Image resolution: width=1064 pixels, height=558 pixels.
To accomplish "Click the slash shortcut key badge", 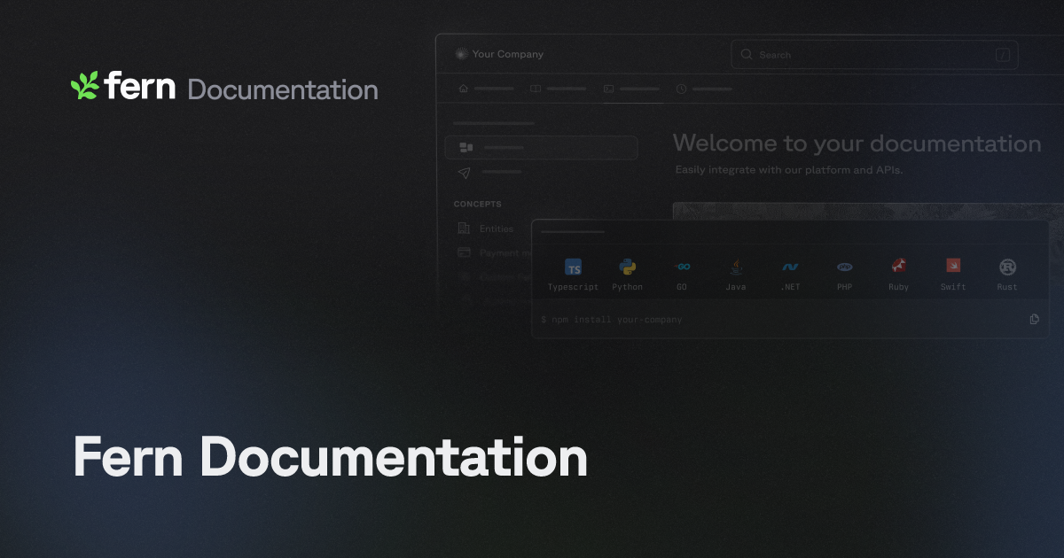I will 1003,55.
